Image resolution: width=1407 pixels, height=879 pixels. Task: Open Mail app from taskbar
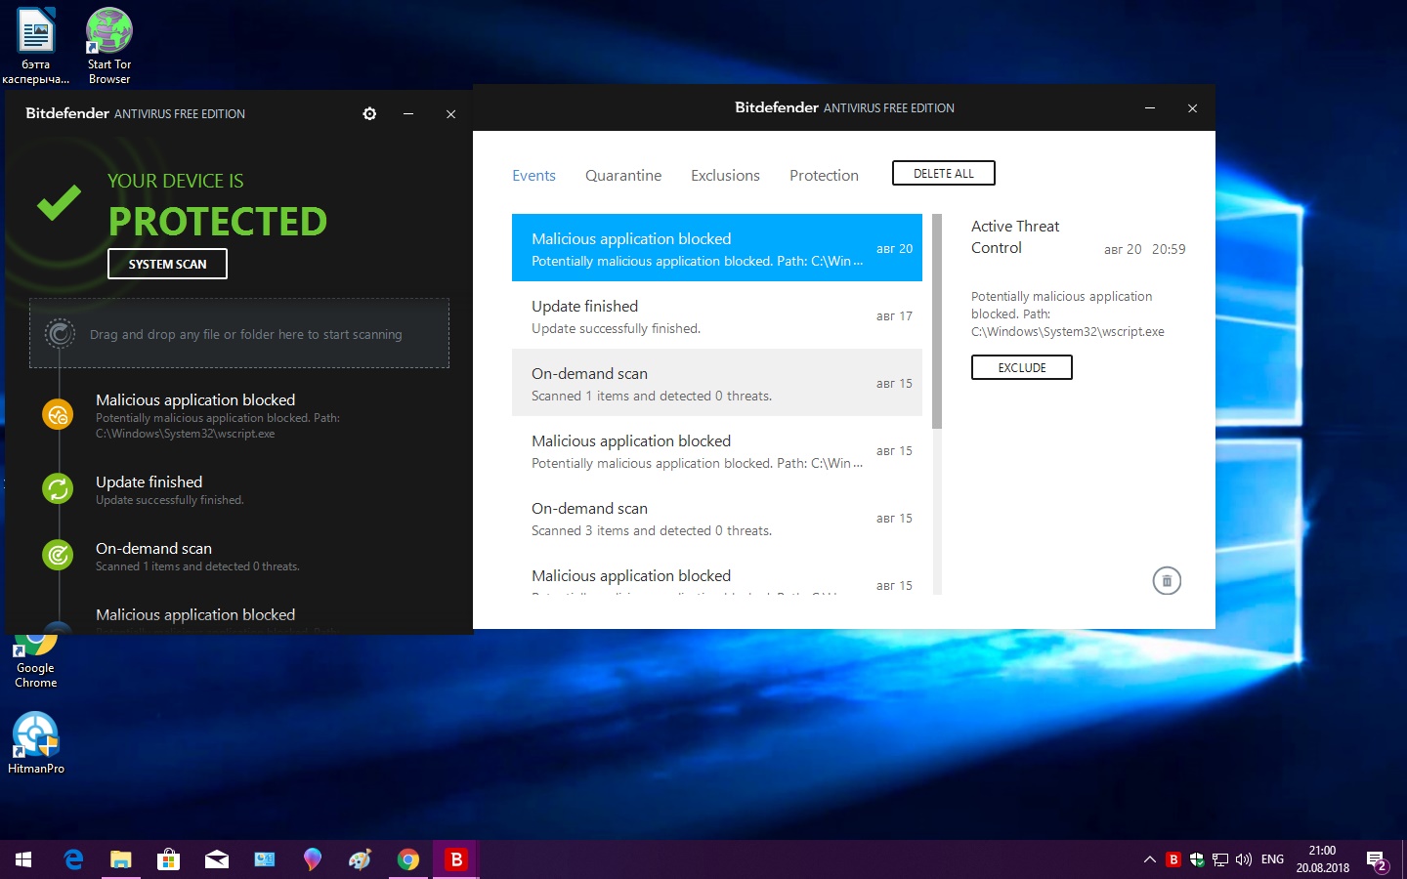pyautogui.click(x=216, y=859)
